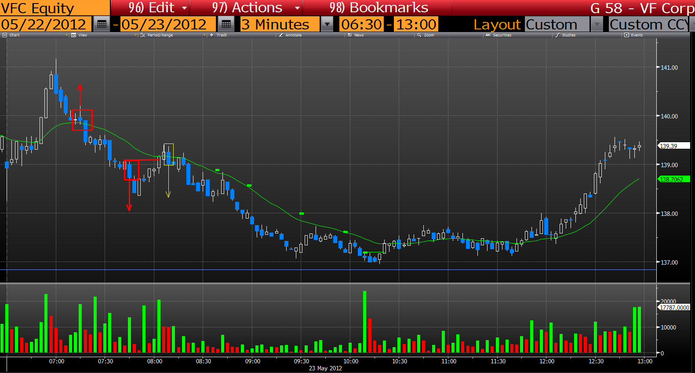Click the 12:00 time axis label

point(547,361)
